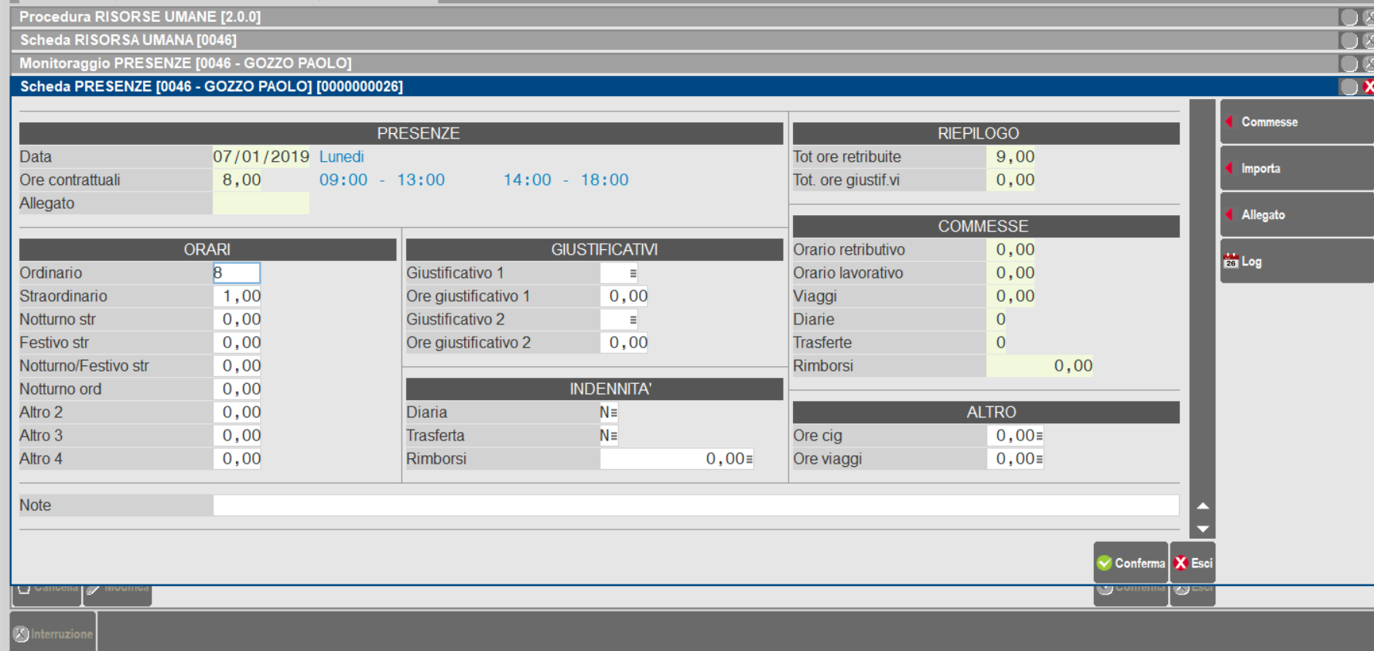
Task: Open the Log calendar icon
Action: click(x=1231, y=261)
